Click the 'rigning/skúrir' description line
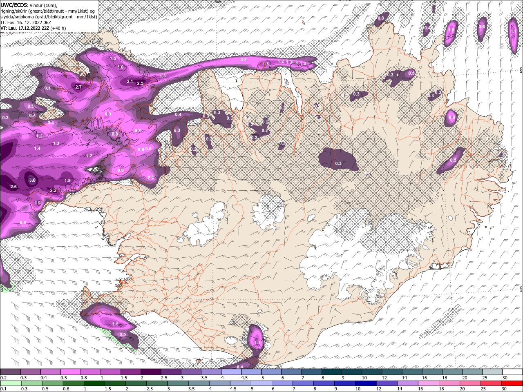The height and width of the screenshot is (392, 523). coord(47,11)
